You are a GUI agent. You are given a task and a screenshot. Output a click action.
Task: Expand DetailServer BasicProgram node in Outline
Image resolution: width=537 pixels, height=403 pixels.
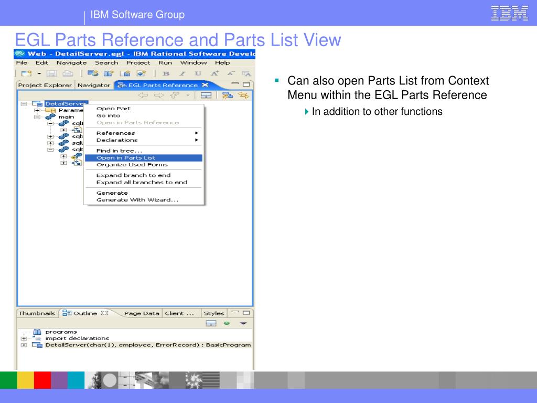(24, 345)
